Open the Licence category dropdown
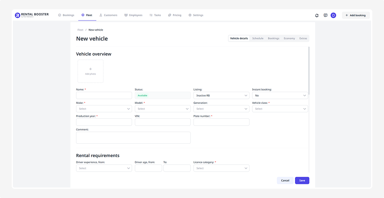This screenshot has width=384, height=198. point(221,168)
